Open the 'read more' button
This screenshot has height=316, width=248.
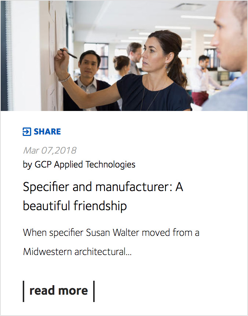click(59, 291)
